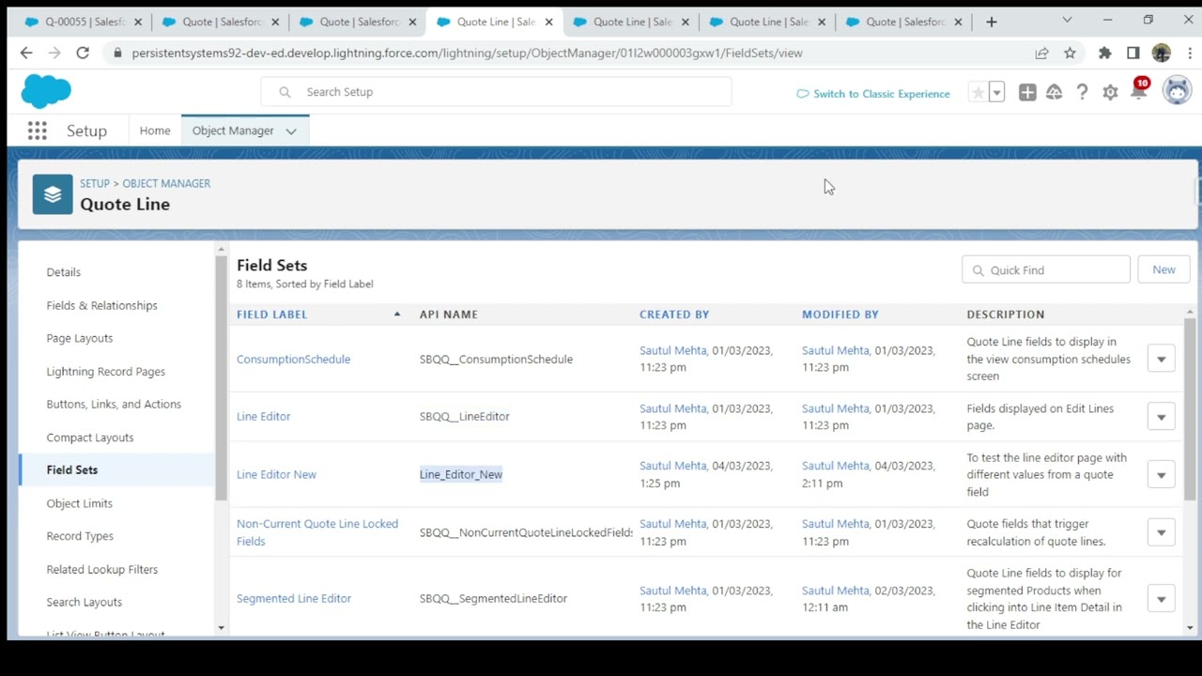Open the favorites list dropdown arrow
The height and width of the screenshot is (676, 1202).
997,92
